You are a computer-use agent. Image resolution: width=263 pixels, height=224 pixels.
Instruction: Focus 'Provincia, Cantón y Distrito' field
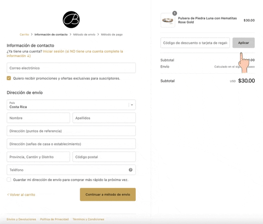[x=38, y=157]
